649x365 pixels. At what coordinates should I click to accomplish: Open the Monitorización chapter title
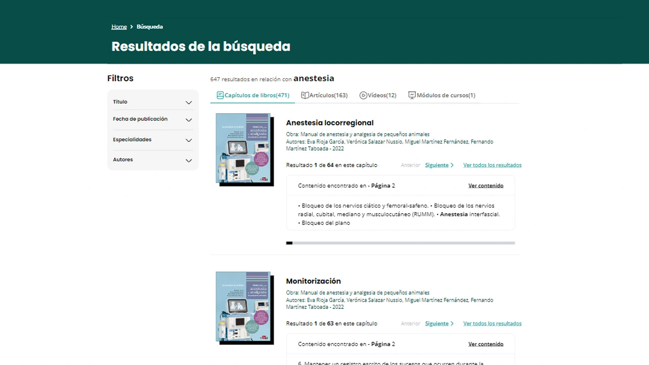pos(313,281)
